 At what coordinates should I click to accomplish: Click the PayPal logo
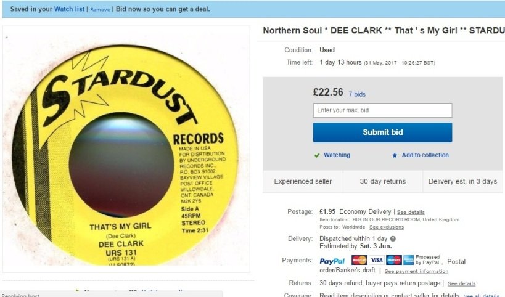(x=332, y=261)
